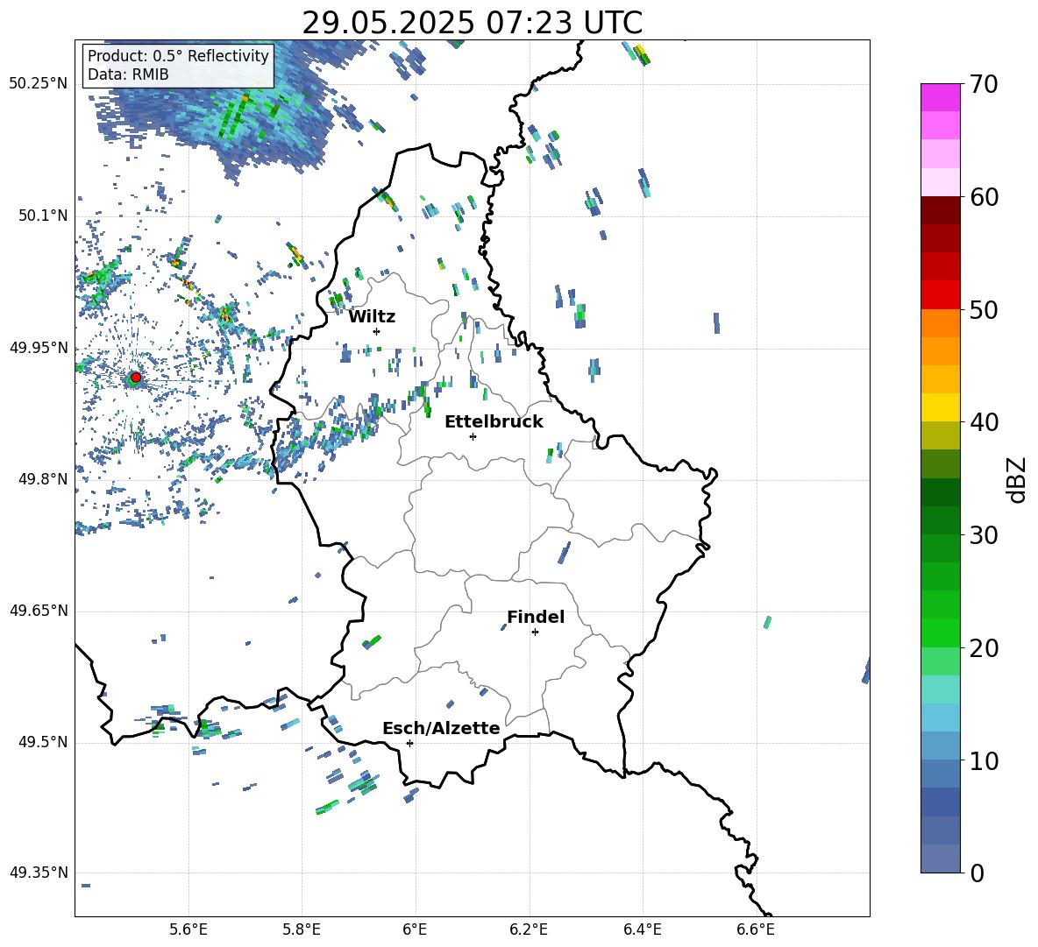This screenshot has width=1038, height=947.
Task: Pick the bright green colorbar segment above 20
Action: tap(941, 633)
